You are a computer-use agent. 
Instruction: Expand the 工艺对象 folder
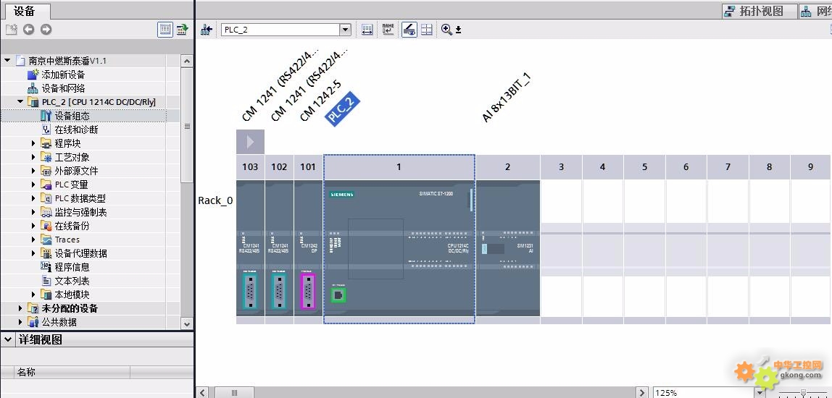[x=33, y=157]
